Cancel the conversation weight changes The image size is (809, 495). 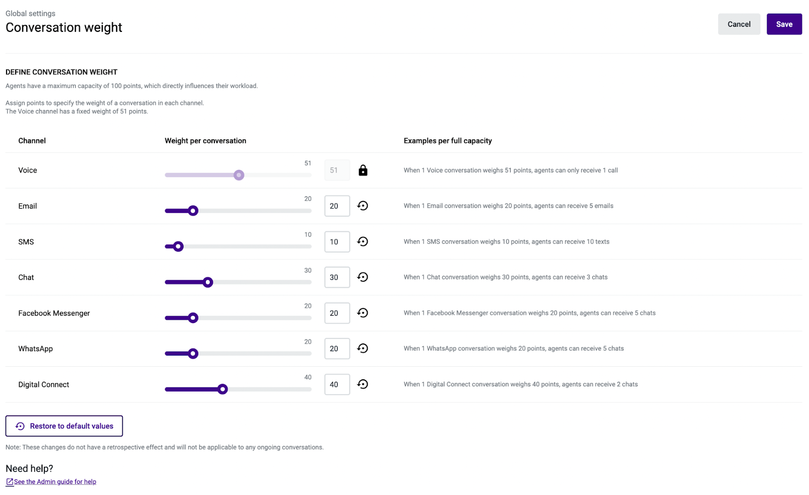pos(739,24)
